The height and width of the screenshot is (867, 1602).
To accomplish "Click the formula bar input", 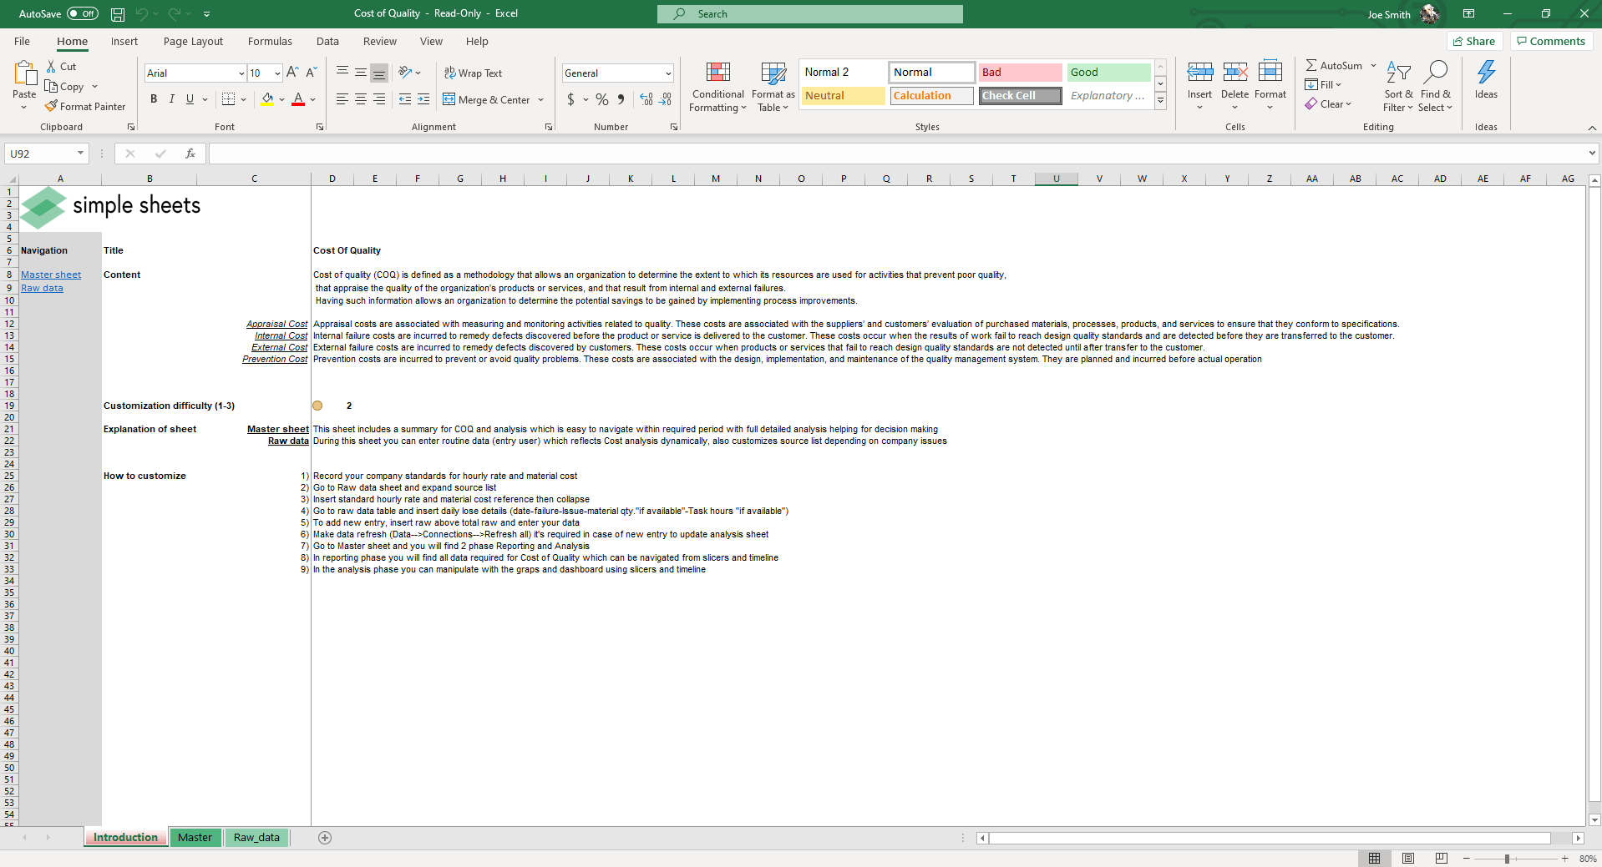I will coord(896,154).
